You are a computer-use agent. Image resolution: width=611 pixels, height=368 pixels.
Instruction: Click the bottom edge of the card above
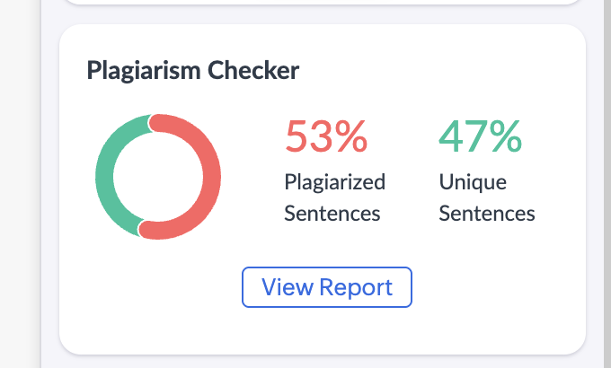coord(323,4)
